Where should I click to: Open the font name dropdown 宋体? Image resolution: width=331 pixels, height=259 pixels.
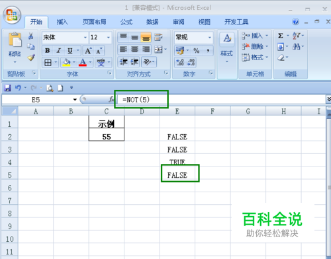(x=85, y=37)
